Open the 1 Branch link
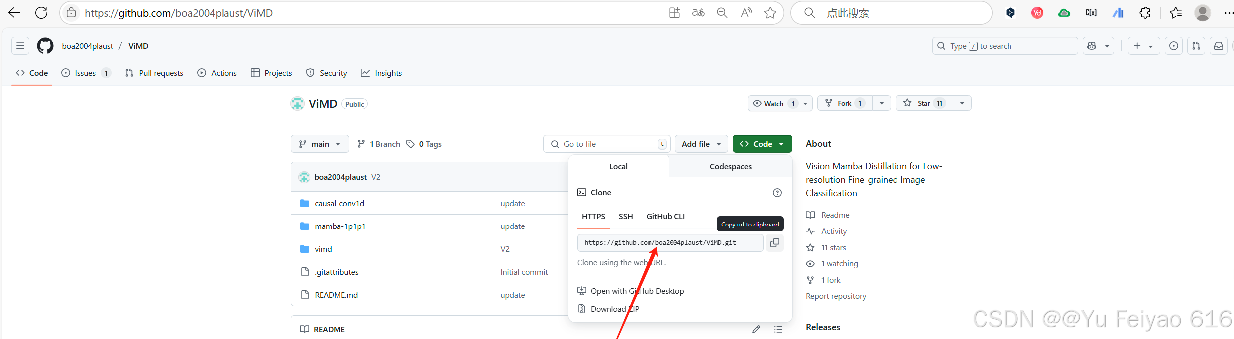Screen dimensions: 1234x339 click(x=379, y=144)
